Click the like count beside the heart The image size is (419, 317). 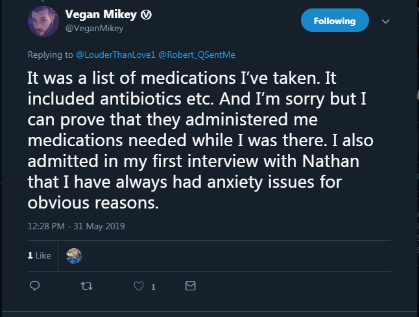[x=153, y=286]
